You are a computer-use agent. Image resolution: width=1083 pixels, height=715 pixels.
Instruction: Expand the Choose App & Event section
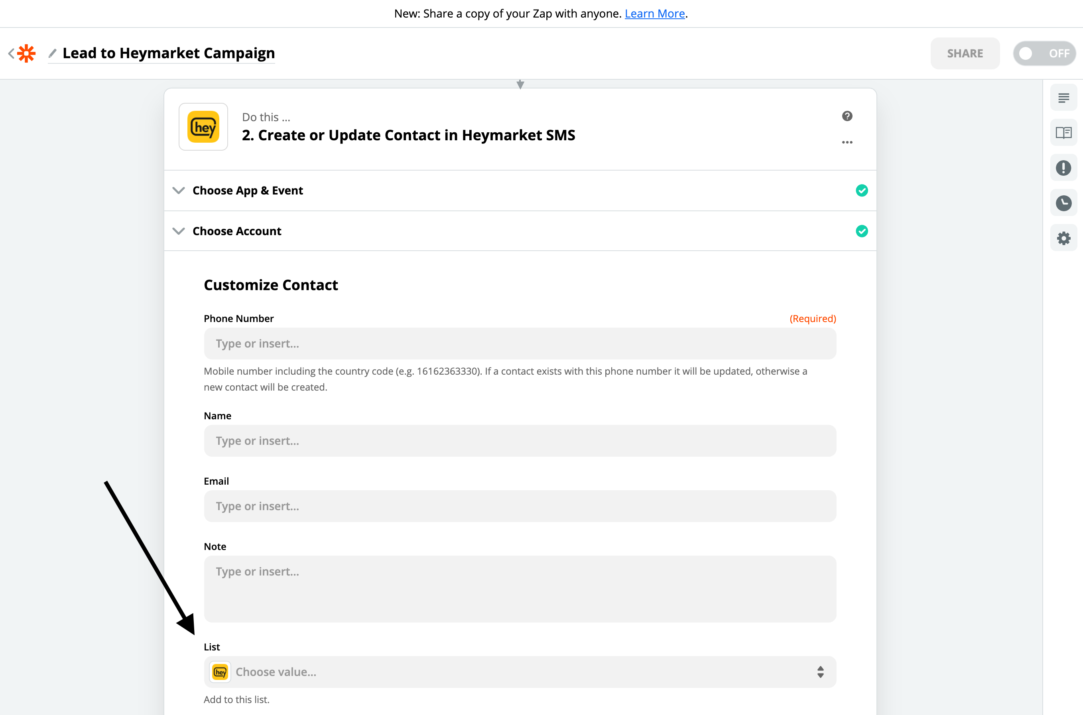point(520,191)
